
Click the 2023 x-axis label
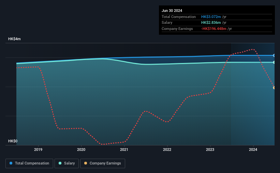click(210, 150)
